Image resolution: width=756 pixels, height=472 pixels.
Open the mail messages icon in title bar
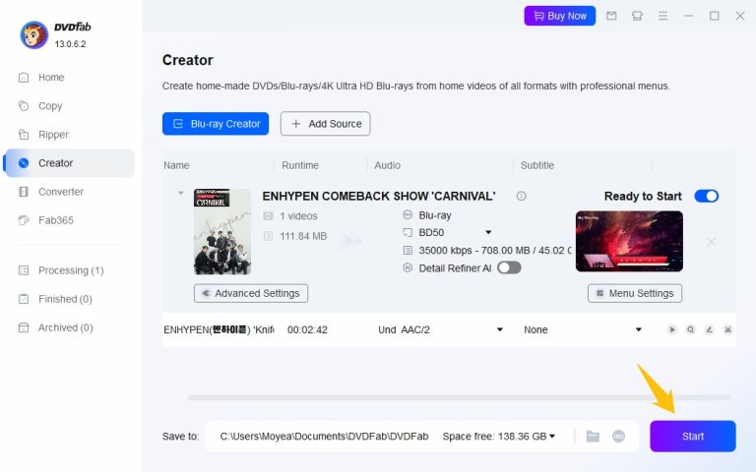(x=611, y=16)
